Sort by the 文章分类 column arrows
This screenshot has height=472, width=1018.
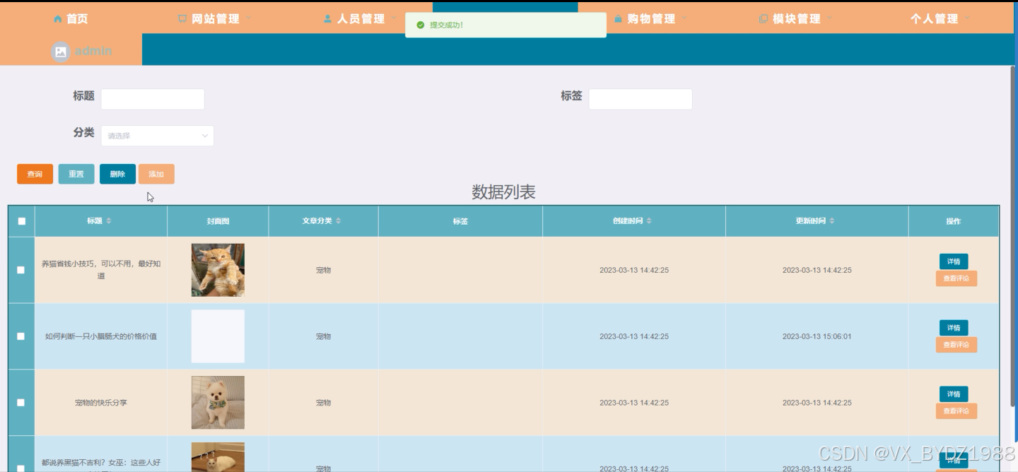[338, 221]
